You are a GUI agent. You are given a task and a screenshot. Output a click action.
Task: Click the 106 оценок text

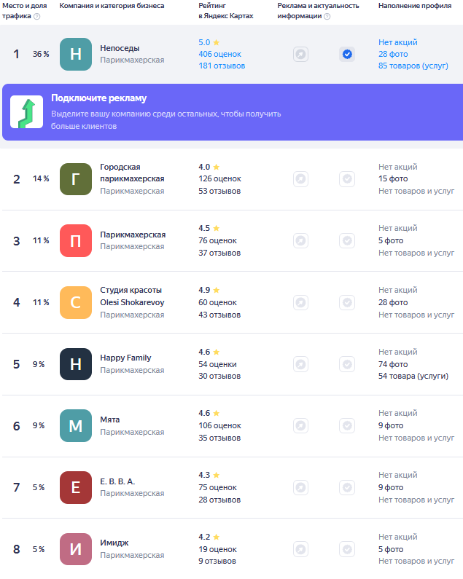point(219,425)
